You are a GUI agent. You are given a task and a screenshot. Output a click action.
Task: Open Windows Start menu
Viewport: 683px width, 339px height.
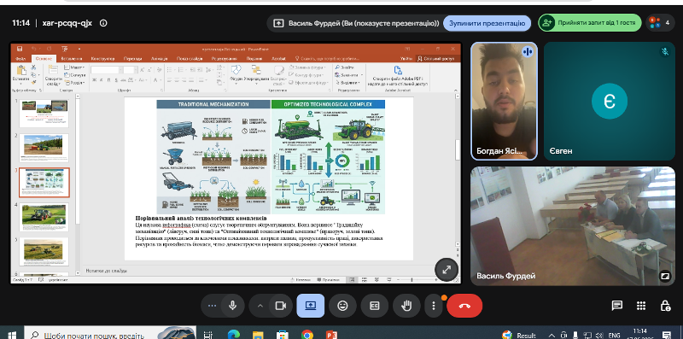(x=12, y=335)
